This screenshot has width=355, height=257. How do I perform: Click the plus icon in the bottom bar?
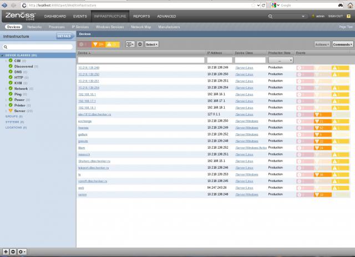click(6, 251)
